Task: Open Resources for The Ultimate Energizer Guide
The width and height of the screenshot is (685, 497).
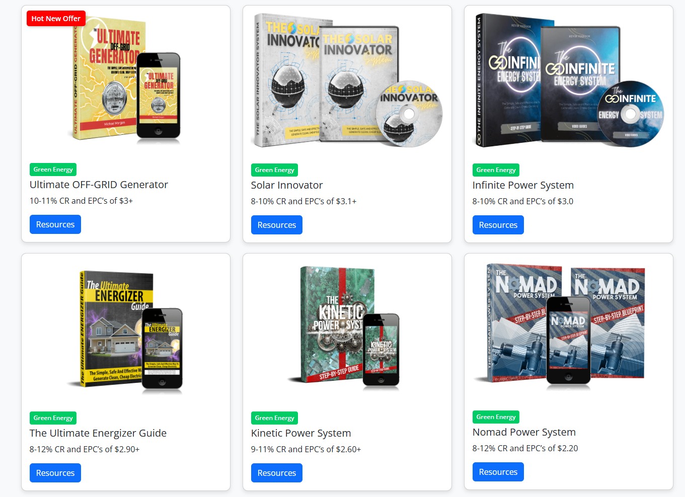Action: click(x=55, y=473)
